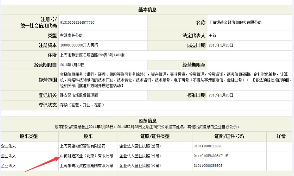Select registered capital 10000.000000万人民币
294x176 pixels.
tap(79, 45)
